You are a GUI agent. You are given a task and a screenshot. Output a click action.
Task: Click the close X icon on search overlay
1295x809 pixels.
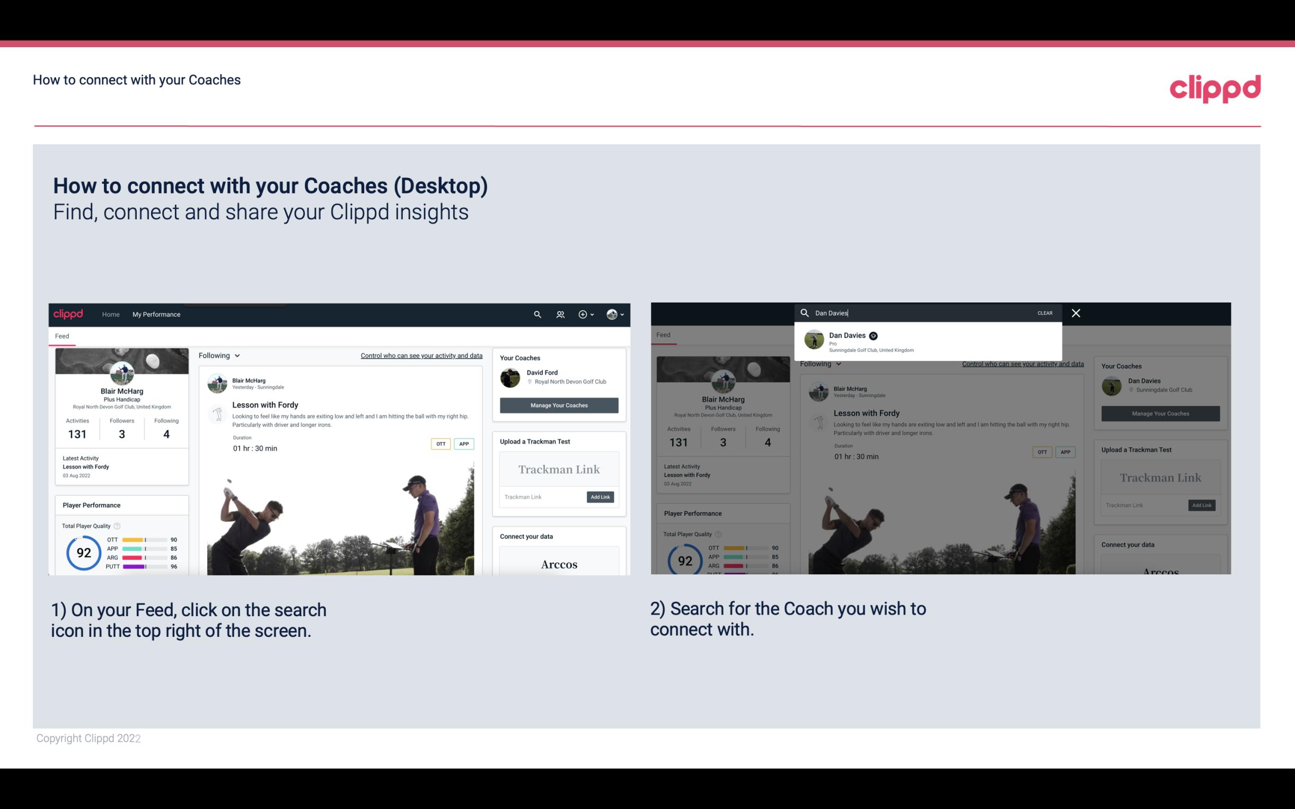tap(1075, 312)
